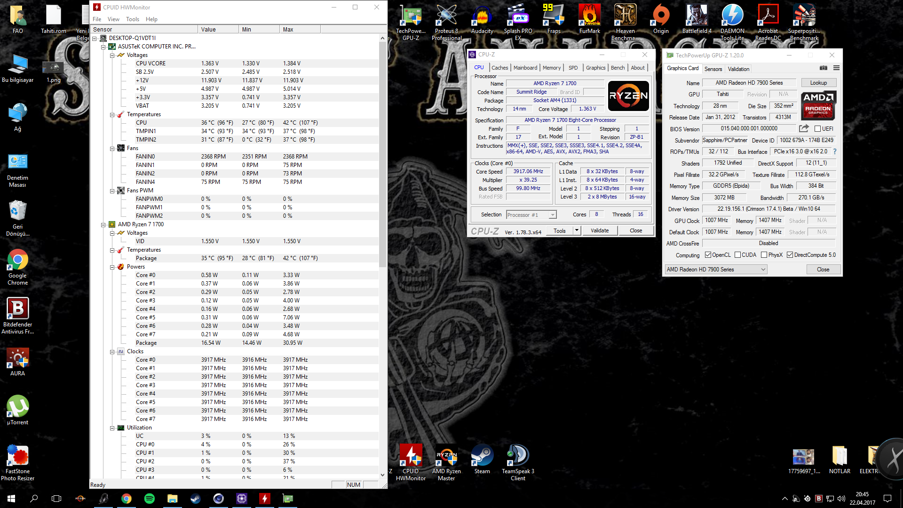
Task: Click the bus interface question mark
Action: pyautogui.click(x=835, y=151)
